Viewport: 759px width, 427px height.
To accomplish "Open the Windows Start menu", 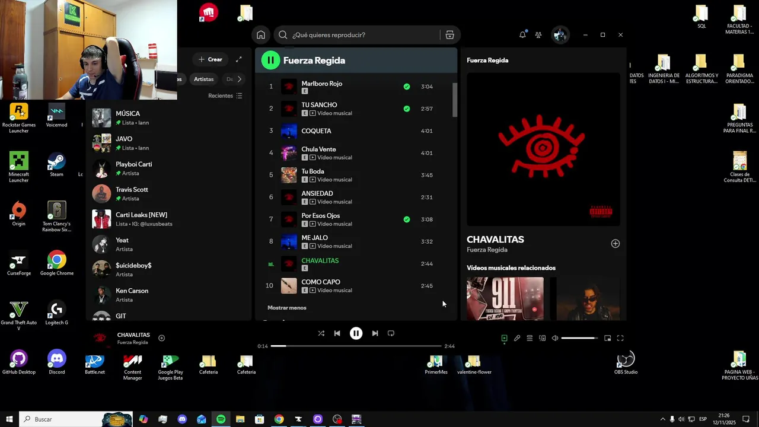I will click(9, 419).
